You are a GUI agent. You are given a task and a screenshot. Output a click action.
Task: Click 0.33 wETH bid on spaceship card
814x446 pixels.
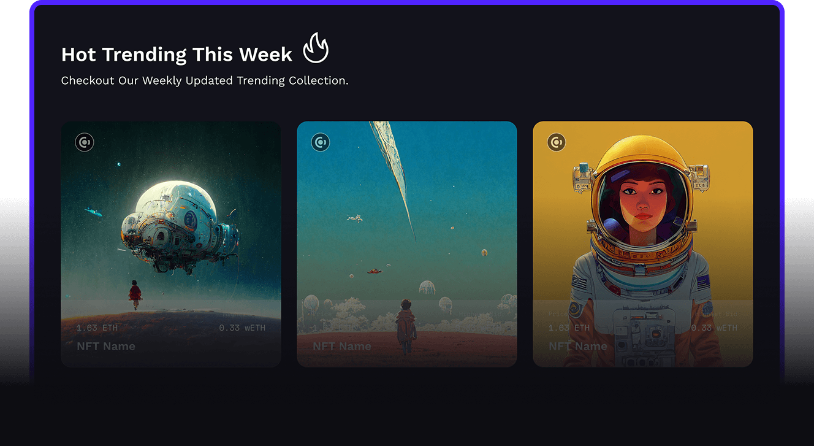(242, 328)
